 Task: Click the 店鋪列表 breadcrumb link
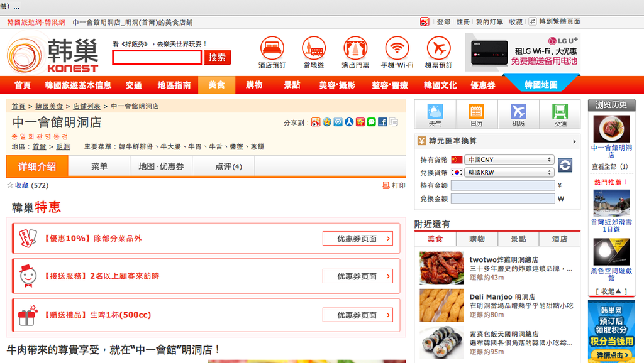[x=87, y=106]
